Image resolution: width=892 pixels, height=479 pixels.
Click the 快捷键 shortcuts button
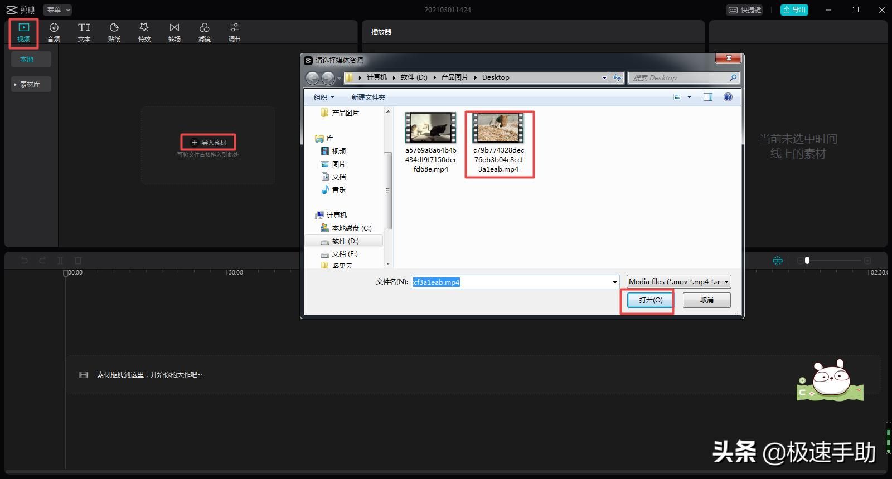pyautogui.click(x=745, y=10)
